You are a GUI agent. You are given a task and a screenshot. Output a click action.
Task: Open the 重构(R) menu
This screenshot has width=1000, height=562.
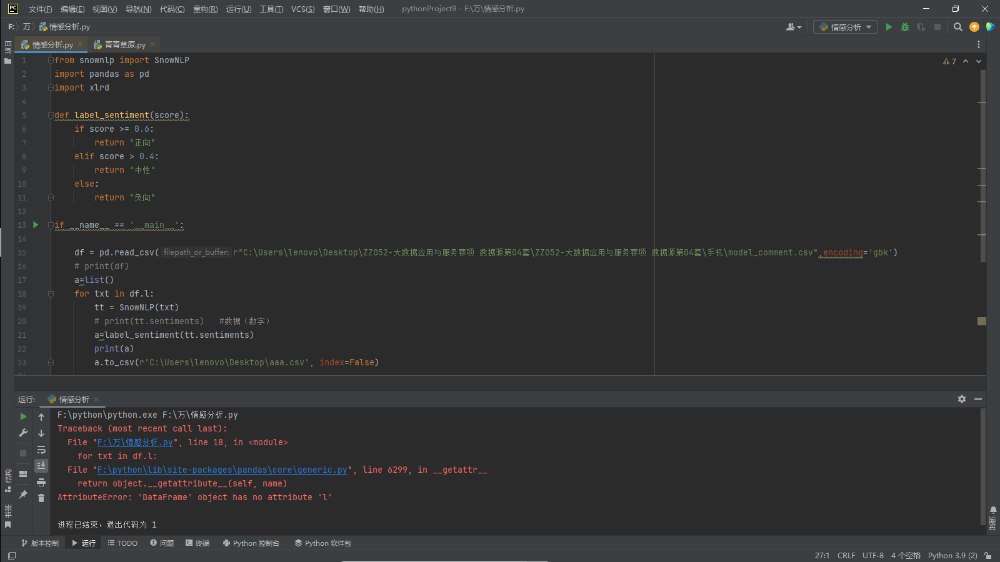point(205,9)
